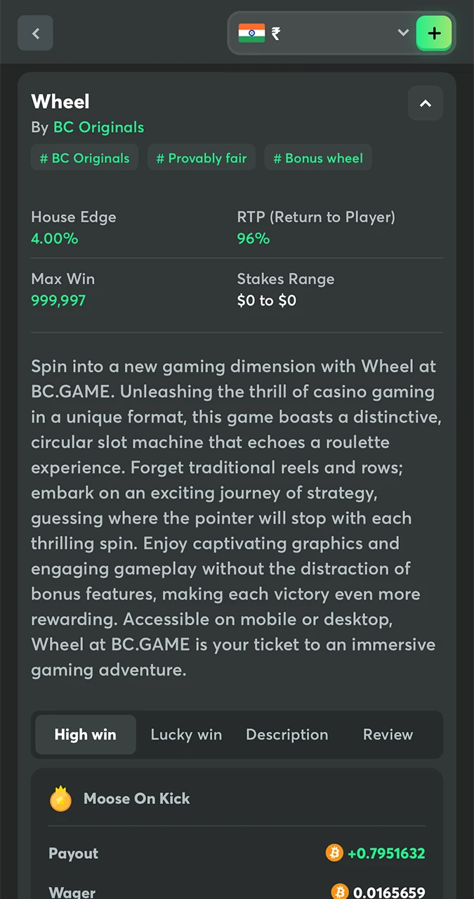Image resolution: width=474 pixels, height=899 pixels.
Task: Expand the currency list via the down arrow
Action: coord(402,32)
